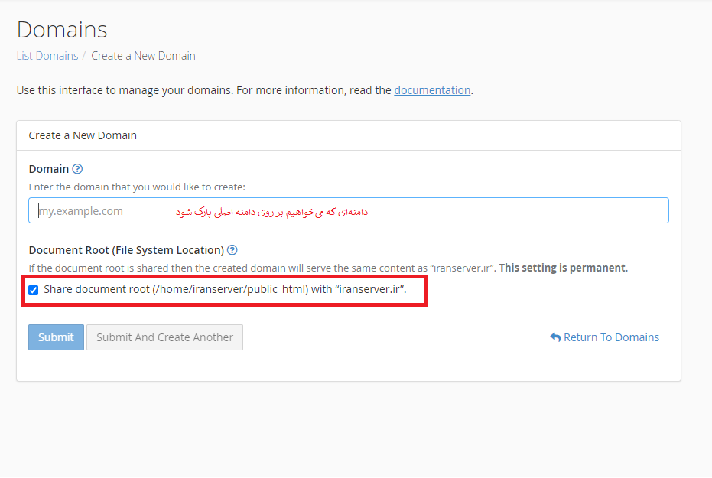Click the help icon next to Domain

click(x=77, y=169)
